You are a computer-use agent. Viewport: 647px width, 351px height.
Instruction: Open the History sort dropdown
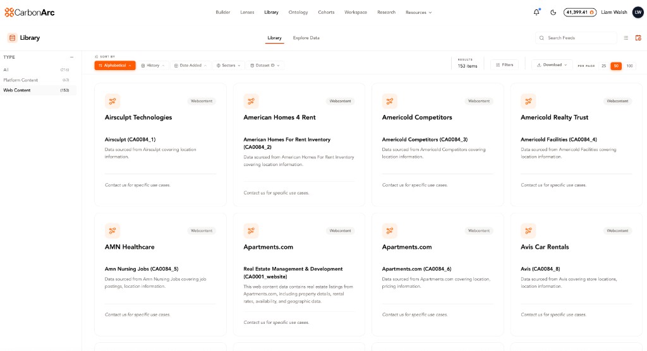153,66
